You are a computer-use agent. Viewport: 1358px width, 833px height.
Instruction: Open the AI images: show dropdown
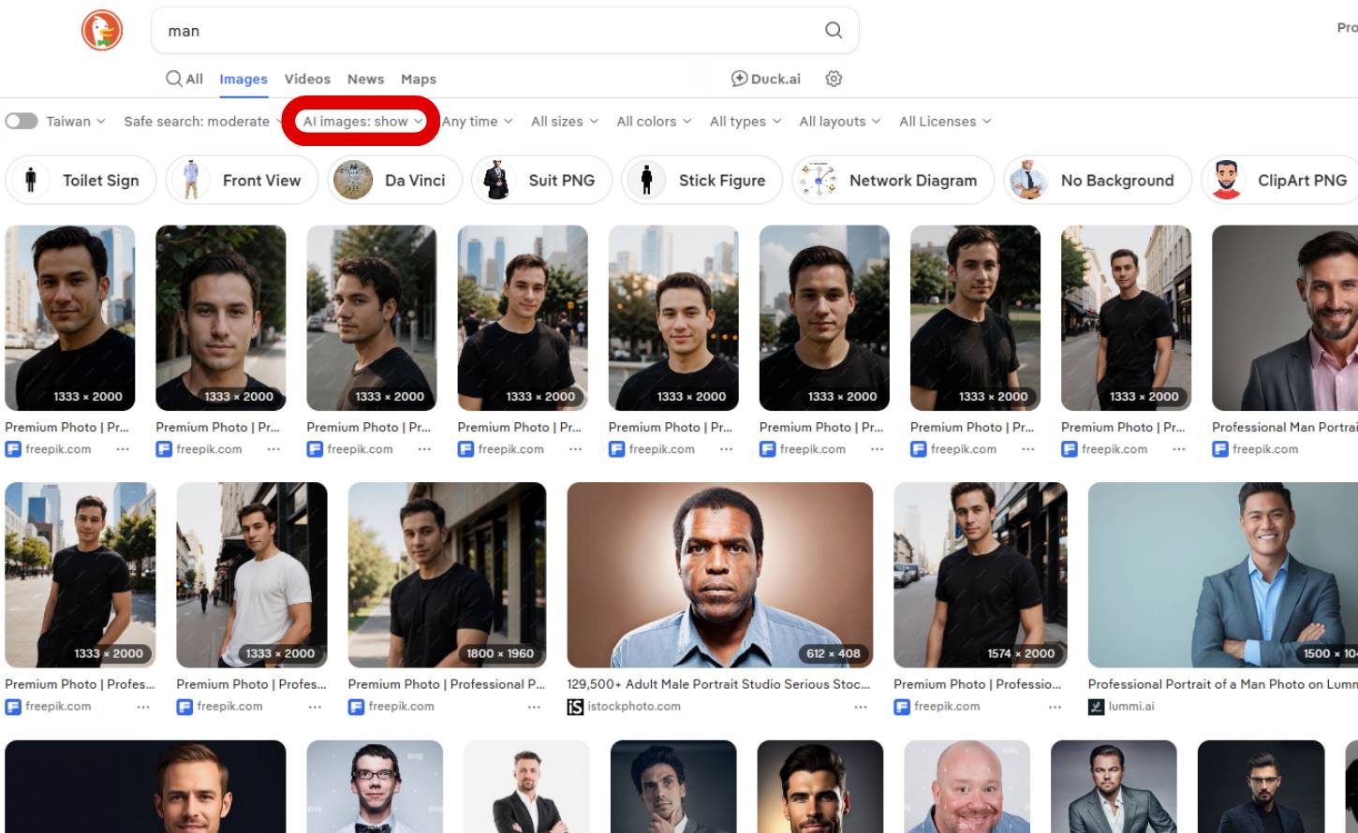click(x=362, y=121)
